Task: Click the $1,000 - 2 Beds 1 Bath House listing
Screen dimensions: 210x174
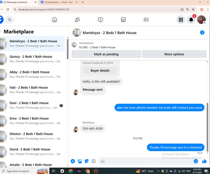Action: click(97, 47)
